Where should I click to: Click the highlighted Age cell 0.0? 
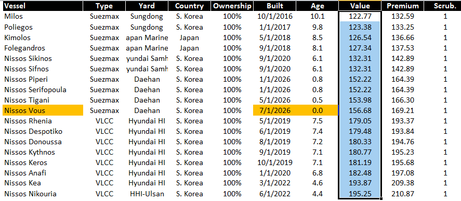317,110
